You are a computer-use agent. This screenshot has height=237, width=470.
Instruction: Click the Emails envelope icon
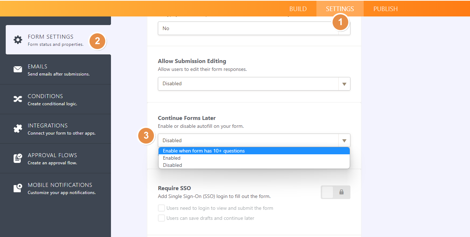[18, 69]
